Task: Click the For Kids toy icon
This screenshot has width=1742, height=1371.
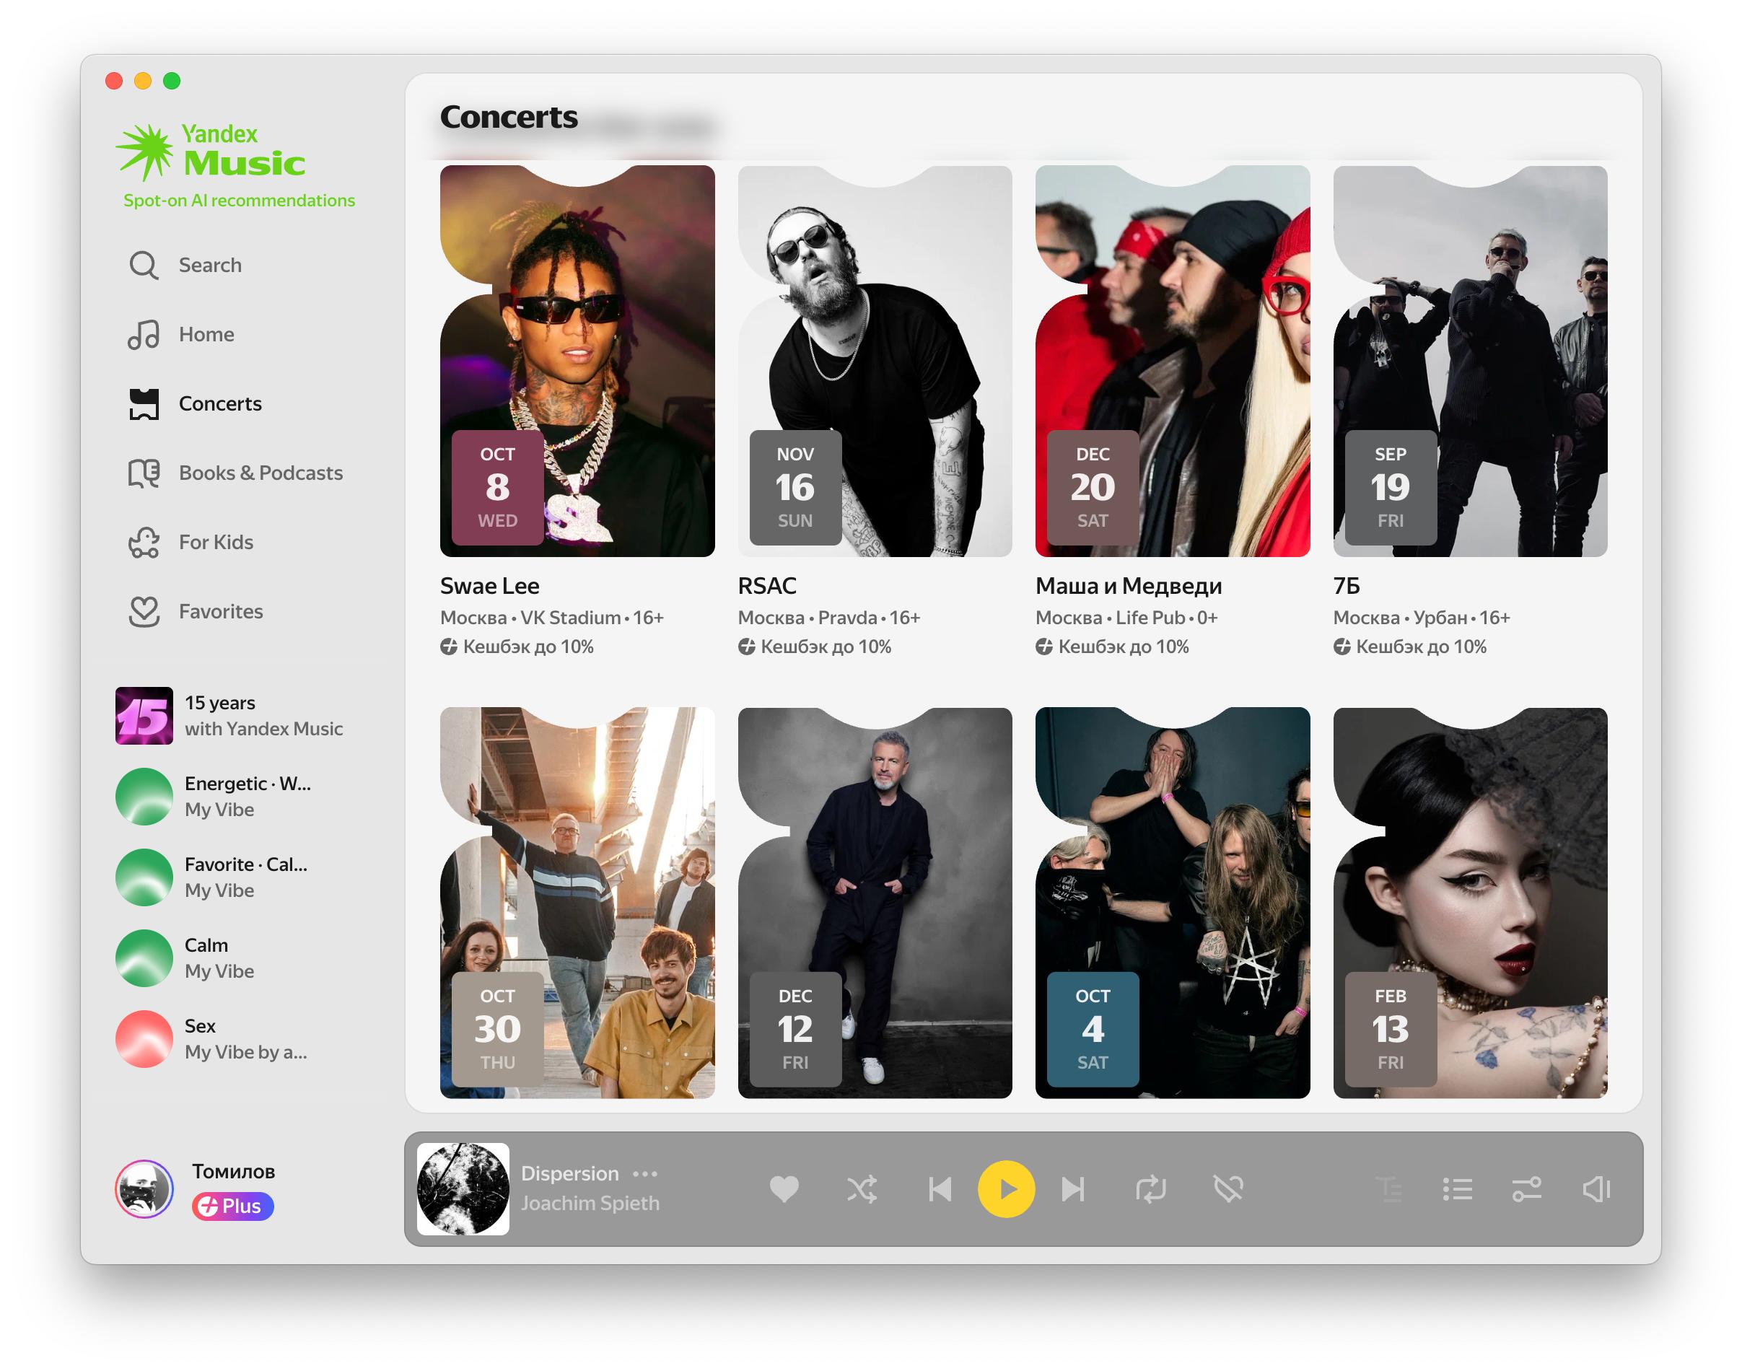Action: [x=144, y=542]
